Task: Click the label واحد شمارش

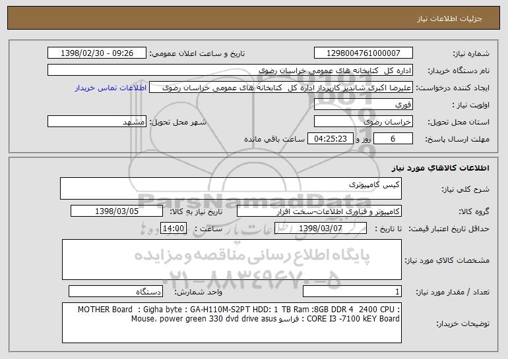Action: [199, 292]
